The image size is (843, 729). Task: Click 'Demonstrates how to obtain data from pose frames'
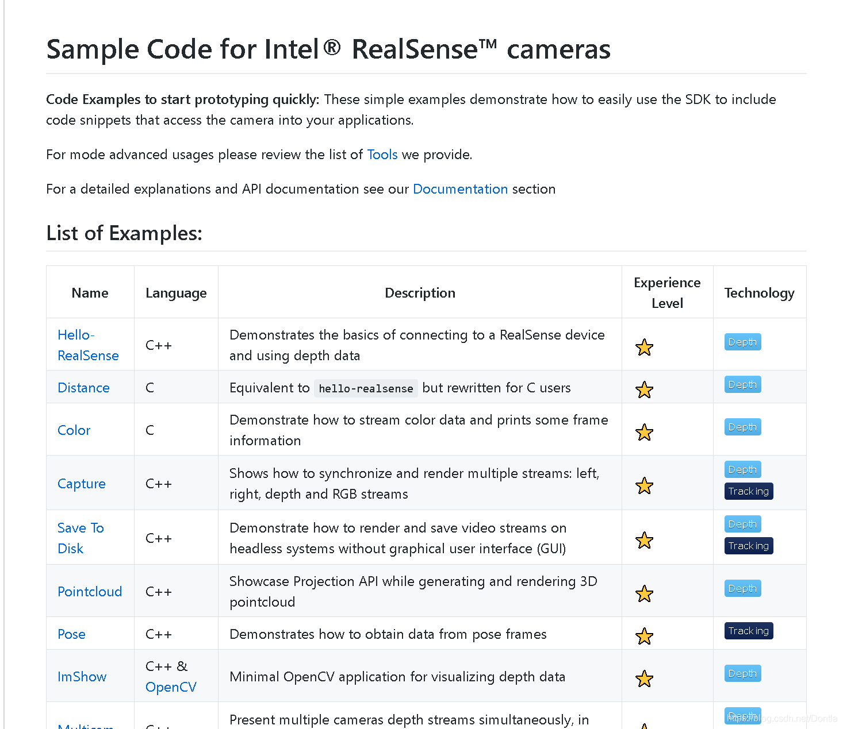point(388,634)
